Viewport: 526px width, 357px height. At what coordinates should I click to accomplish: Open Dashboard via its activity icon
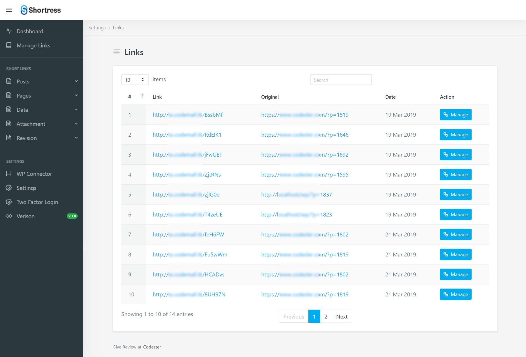[9, 31]
